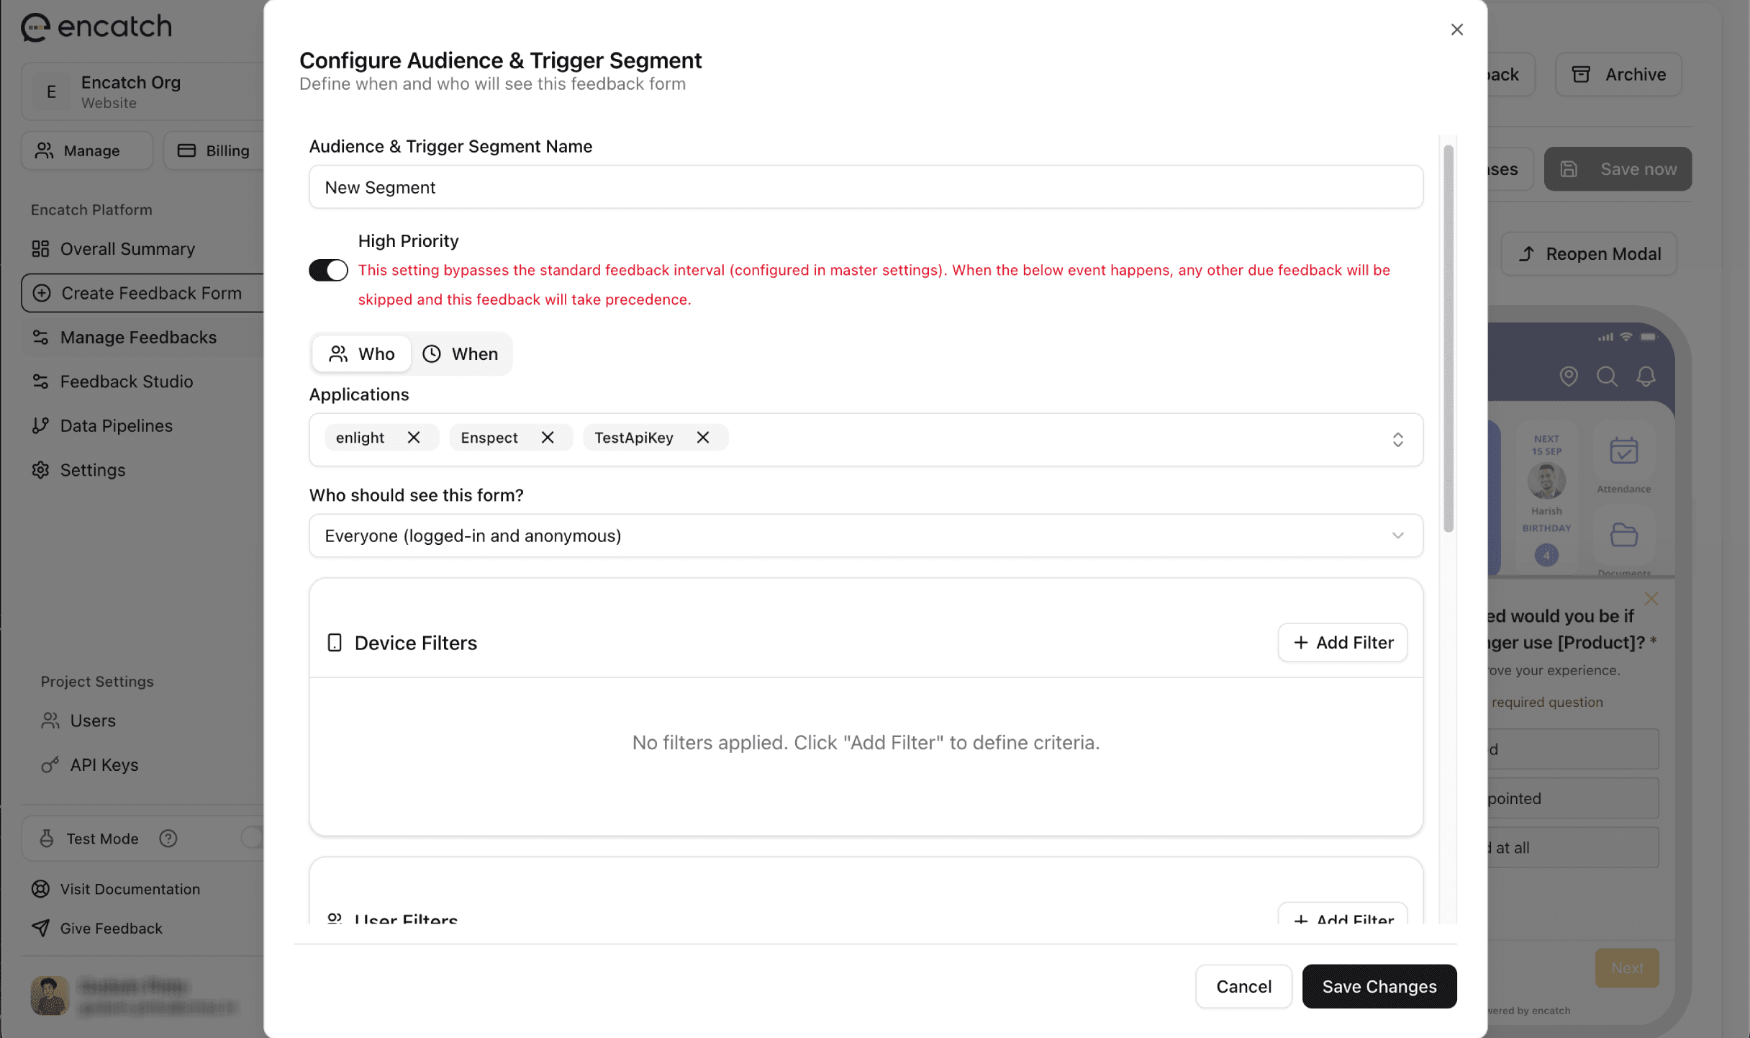Toggle Test Mode switch

coord(252,837)
